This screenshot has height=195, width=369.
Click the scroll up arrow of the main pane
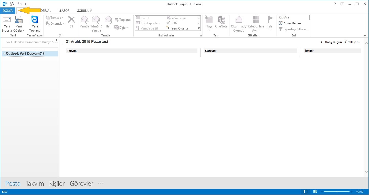366,43
